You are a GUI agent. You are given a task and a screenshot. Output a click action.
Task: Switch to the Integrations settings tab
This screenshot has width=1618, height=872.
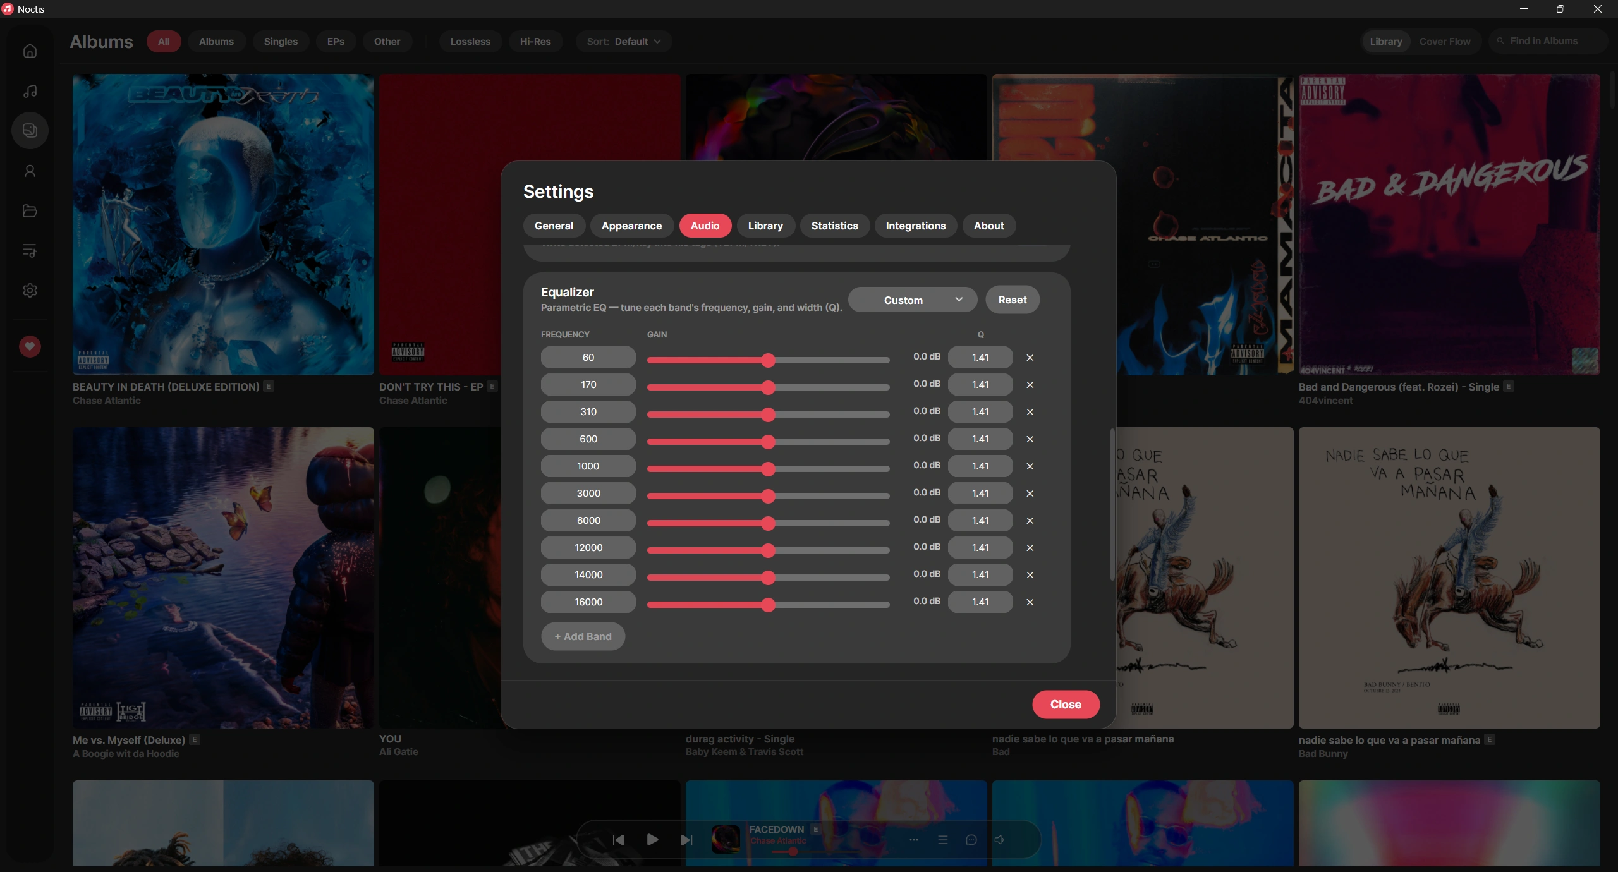915,226
